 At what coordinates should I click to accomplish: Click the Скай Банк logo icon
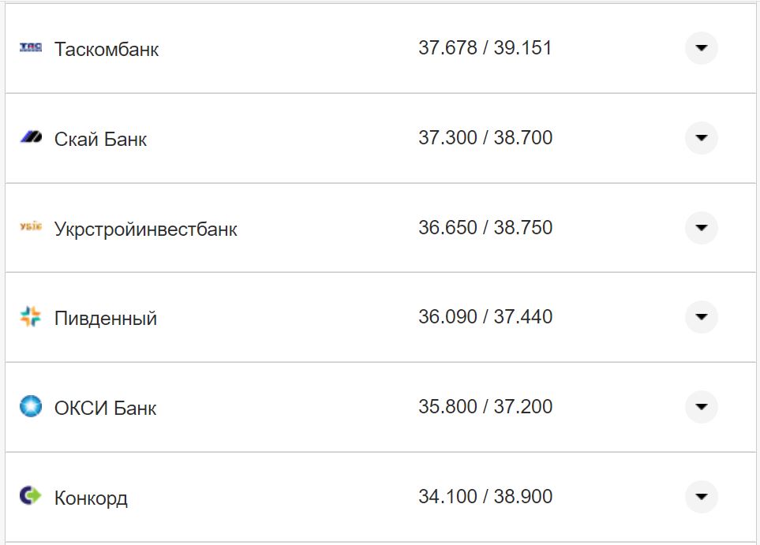pos(28,138)
